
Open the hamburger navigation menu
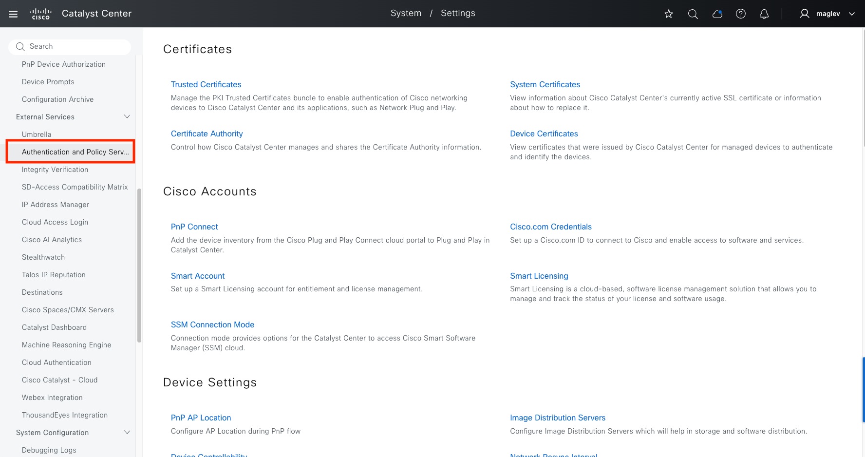tap(13, 14)
